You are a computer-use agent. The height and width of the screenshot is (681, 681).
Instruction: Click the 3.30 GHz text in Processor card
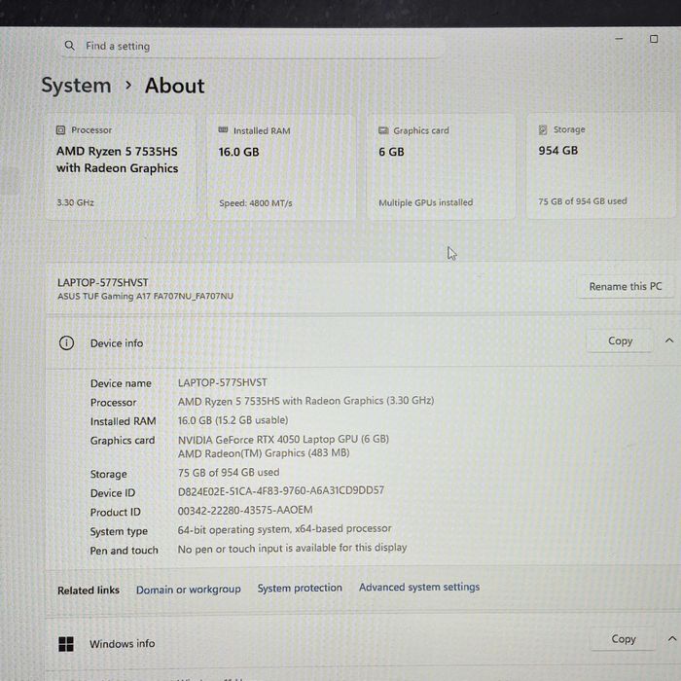coord(75,202)
